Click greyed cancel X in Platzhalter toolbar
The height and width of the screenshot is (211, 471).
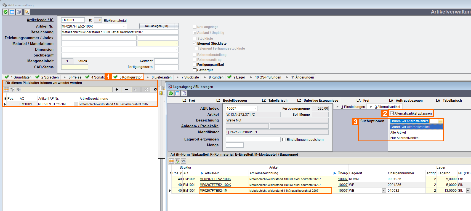[146, 89]
